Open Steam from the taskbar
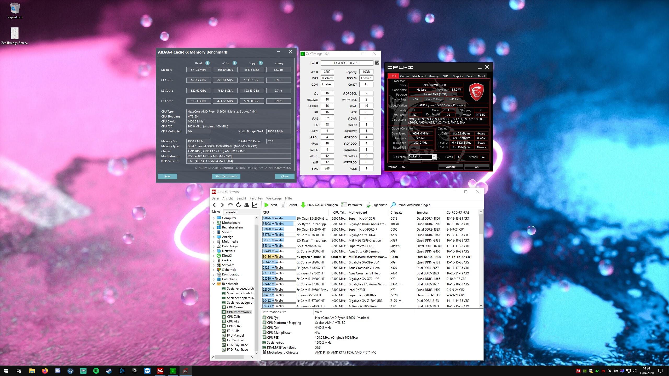The width and height of the screenshot is (669, 376). pos(109,371)
